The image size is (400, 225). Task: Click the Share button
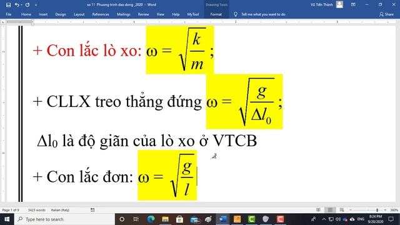[386, 14]
